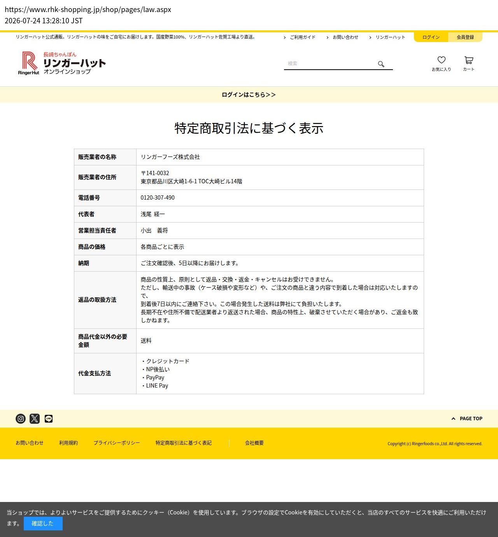498x537 pixels.
Task: Open the ご利用ガイド link
Action: tap(300, 37)
